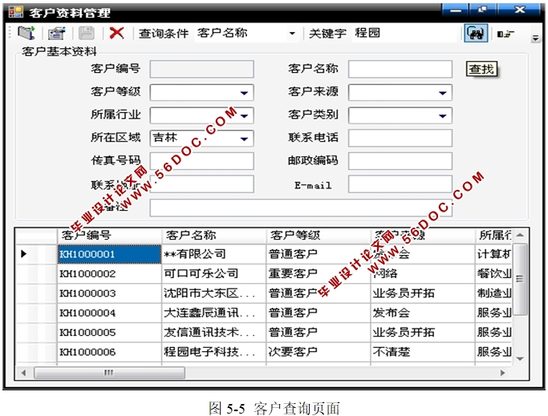
Task: Click the save disk icon
Action: (x=86, y=33)
